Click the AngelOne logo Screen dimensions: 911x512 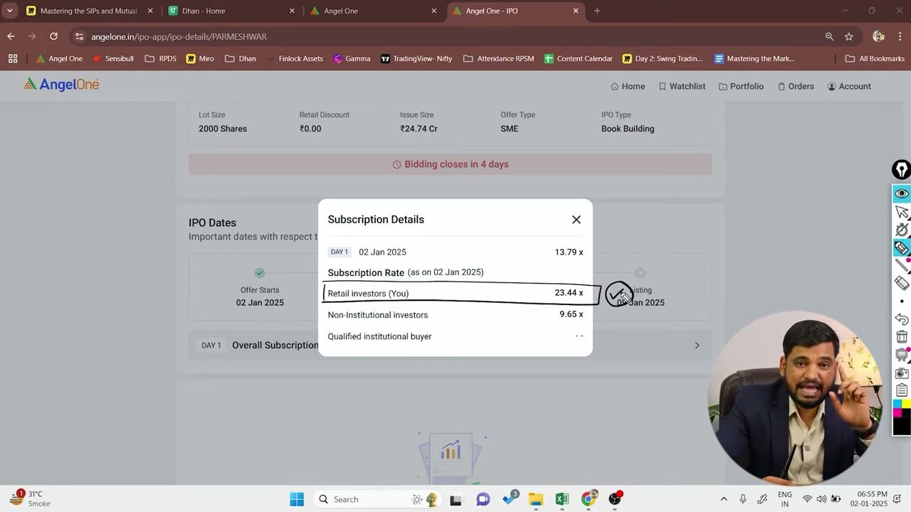[61, 85]
